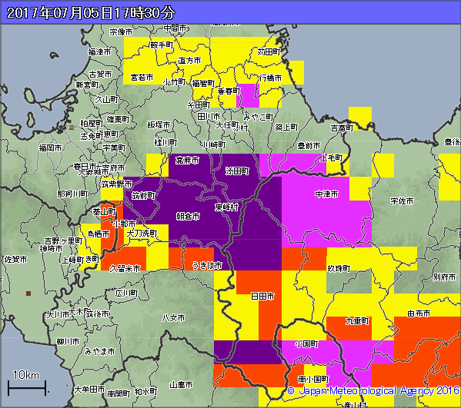Click the Japan Meteorological Agency 2016 copyright text
461x408 pixels.
pos(373,390)
